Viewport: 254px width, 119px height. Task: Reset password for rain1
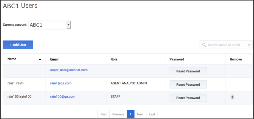(x=188, y=84)
